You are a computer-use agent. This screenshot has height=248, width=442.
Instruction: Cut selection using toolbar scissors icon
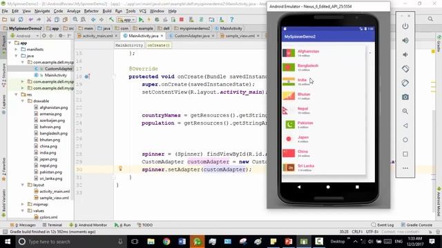tap(49, 20)
